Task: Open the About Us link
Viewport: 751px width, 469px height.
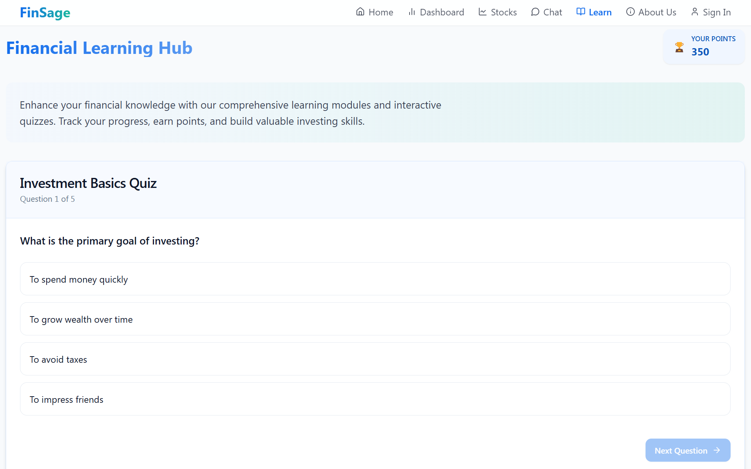Action: (x=657, y=12)
